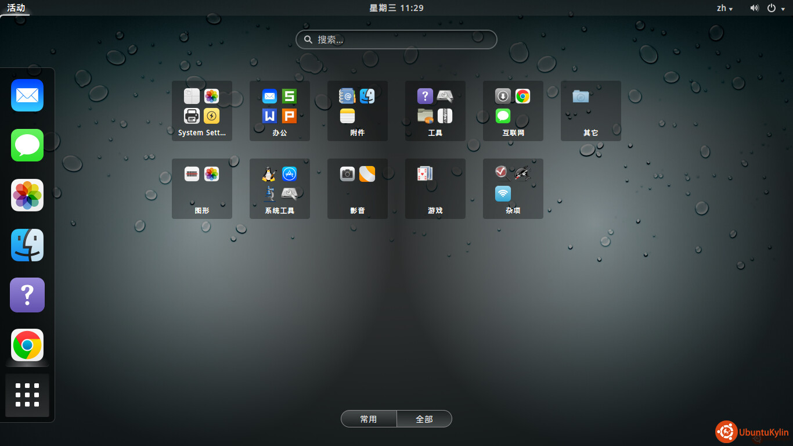This screenshot has height=446, width=793.
Task: Click the purple Help question mark icon
Action: pyautogui.click(x=27, y=295)
